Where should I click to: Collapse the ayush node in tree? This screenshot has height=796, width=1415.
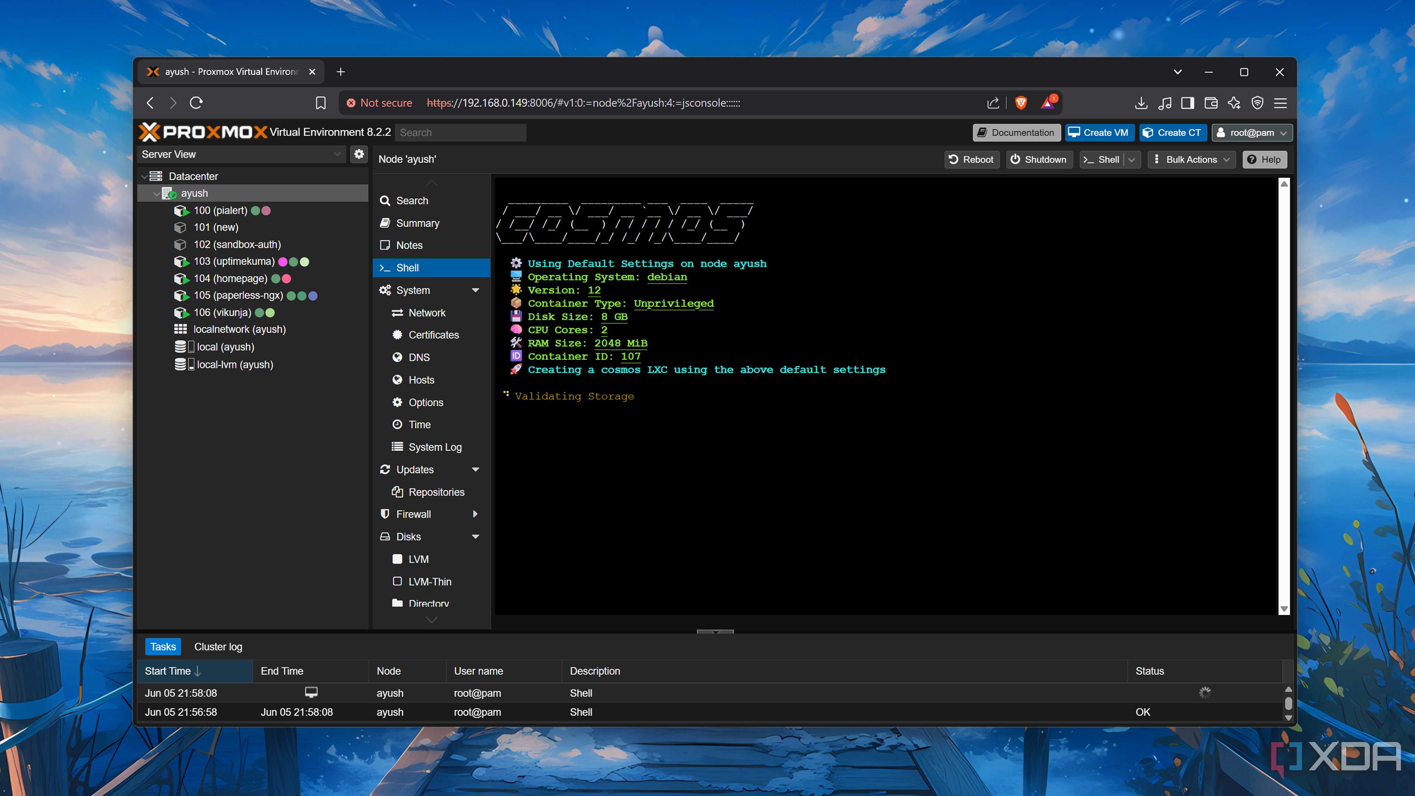(157, 193)
